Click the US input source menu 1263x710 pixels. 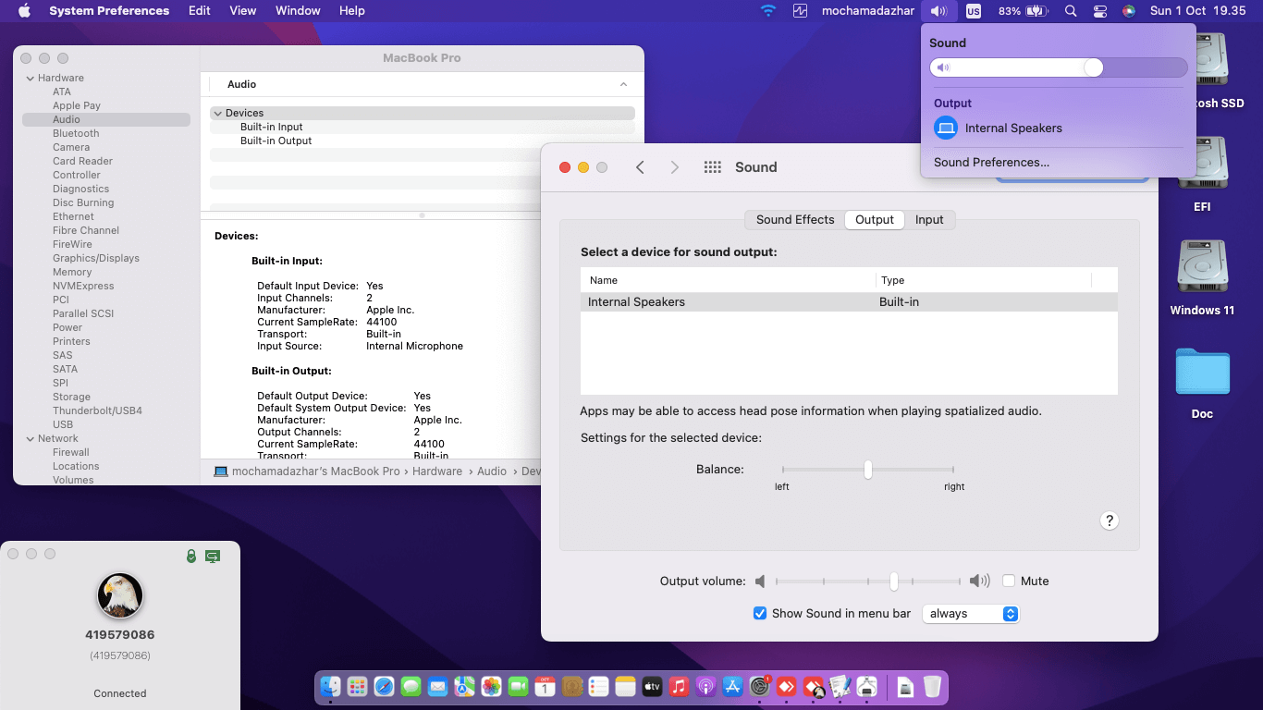[x=973, y=11]
